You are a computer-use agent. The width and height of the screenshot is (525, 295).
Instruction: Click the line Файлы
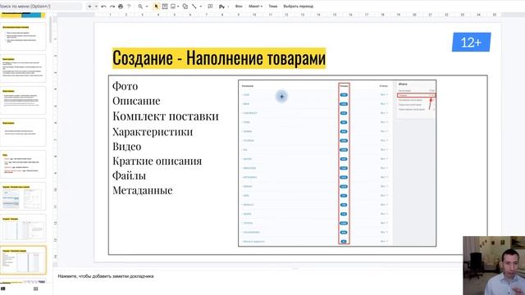pos(130,175)
